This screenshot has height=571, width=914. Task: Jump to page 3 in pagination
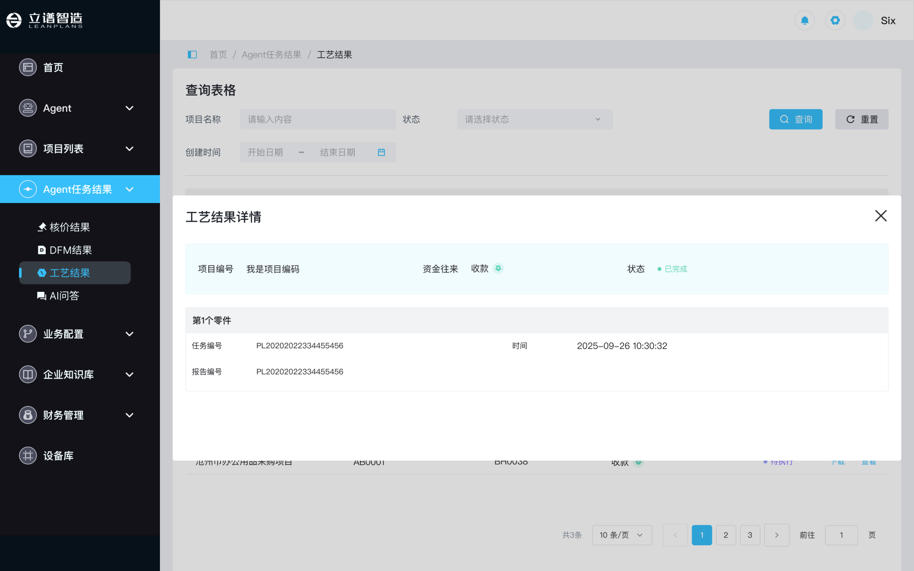tap(750, 535)
